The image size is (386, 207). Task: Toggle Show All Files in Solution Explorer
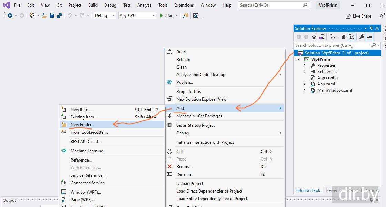[352, 37]
